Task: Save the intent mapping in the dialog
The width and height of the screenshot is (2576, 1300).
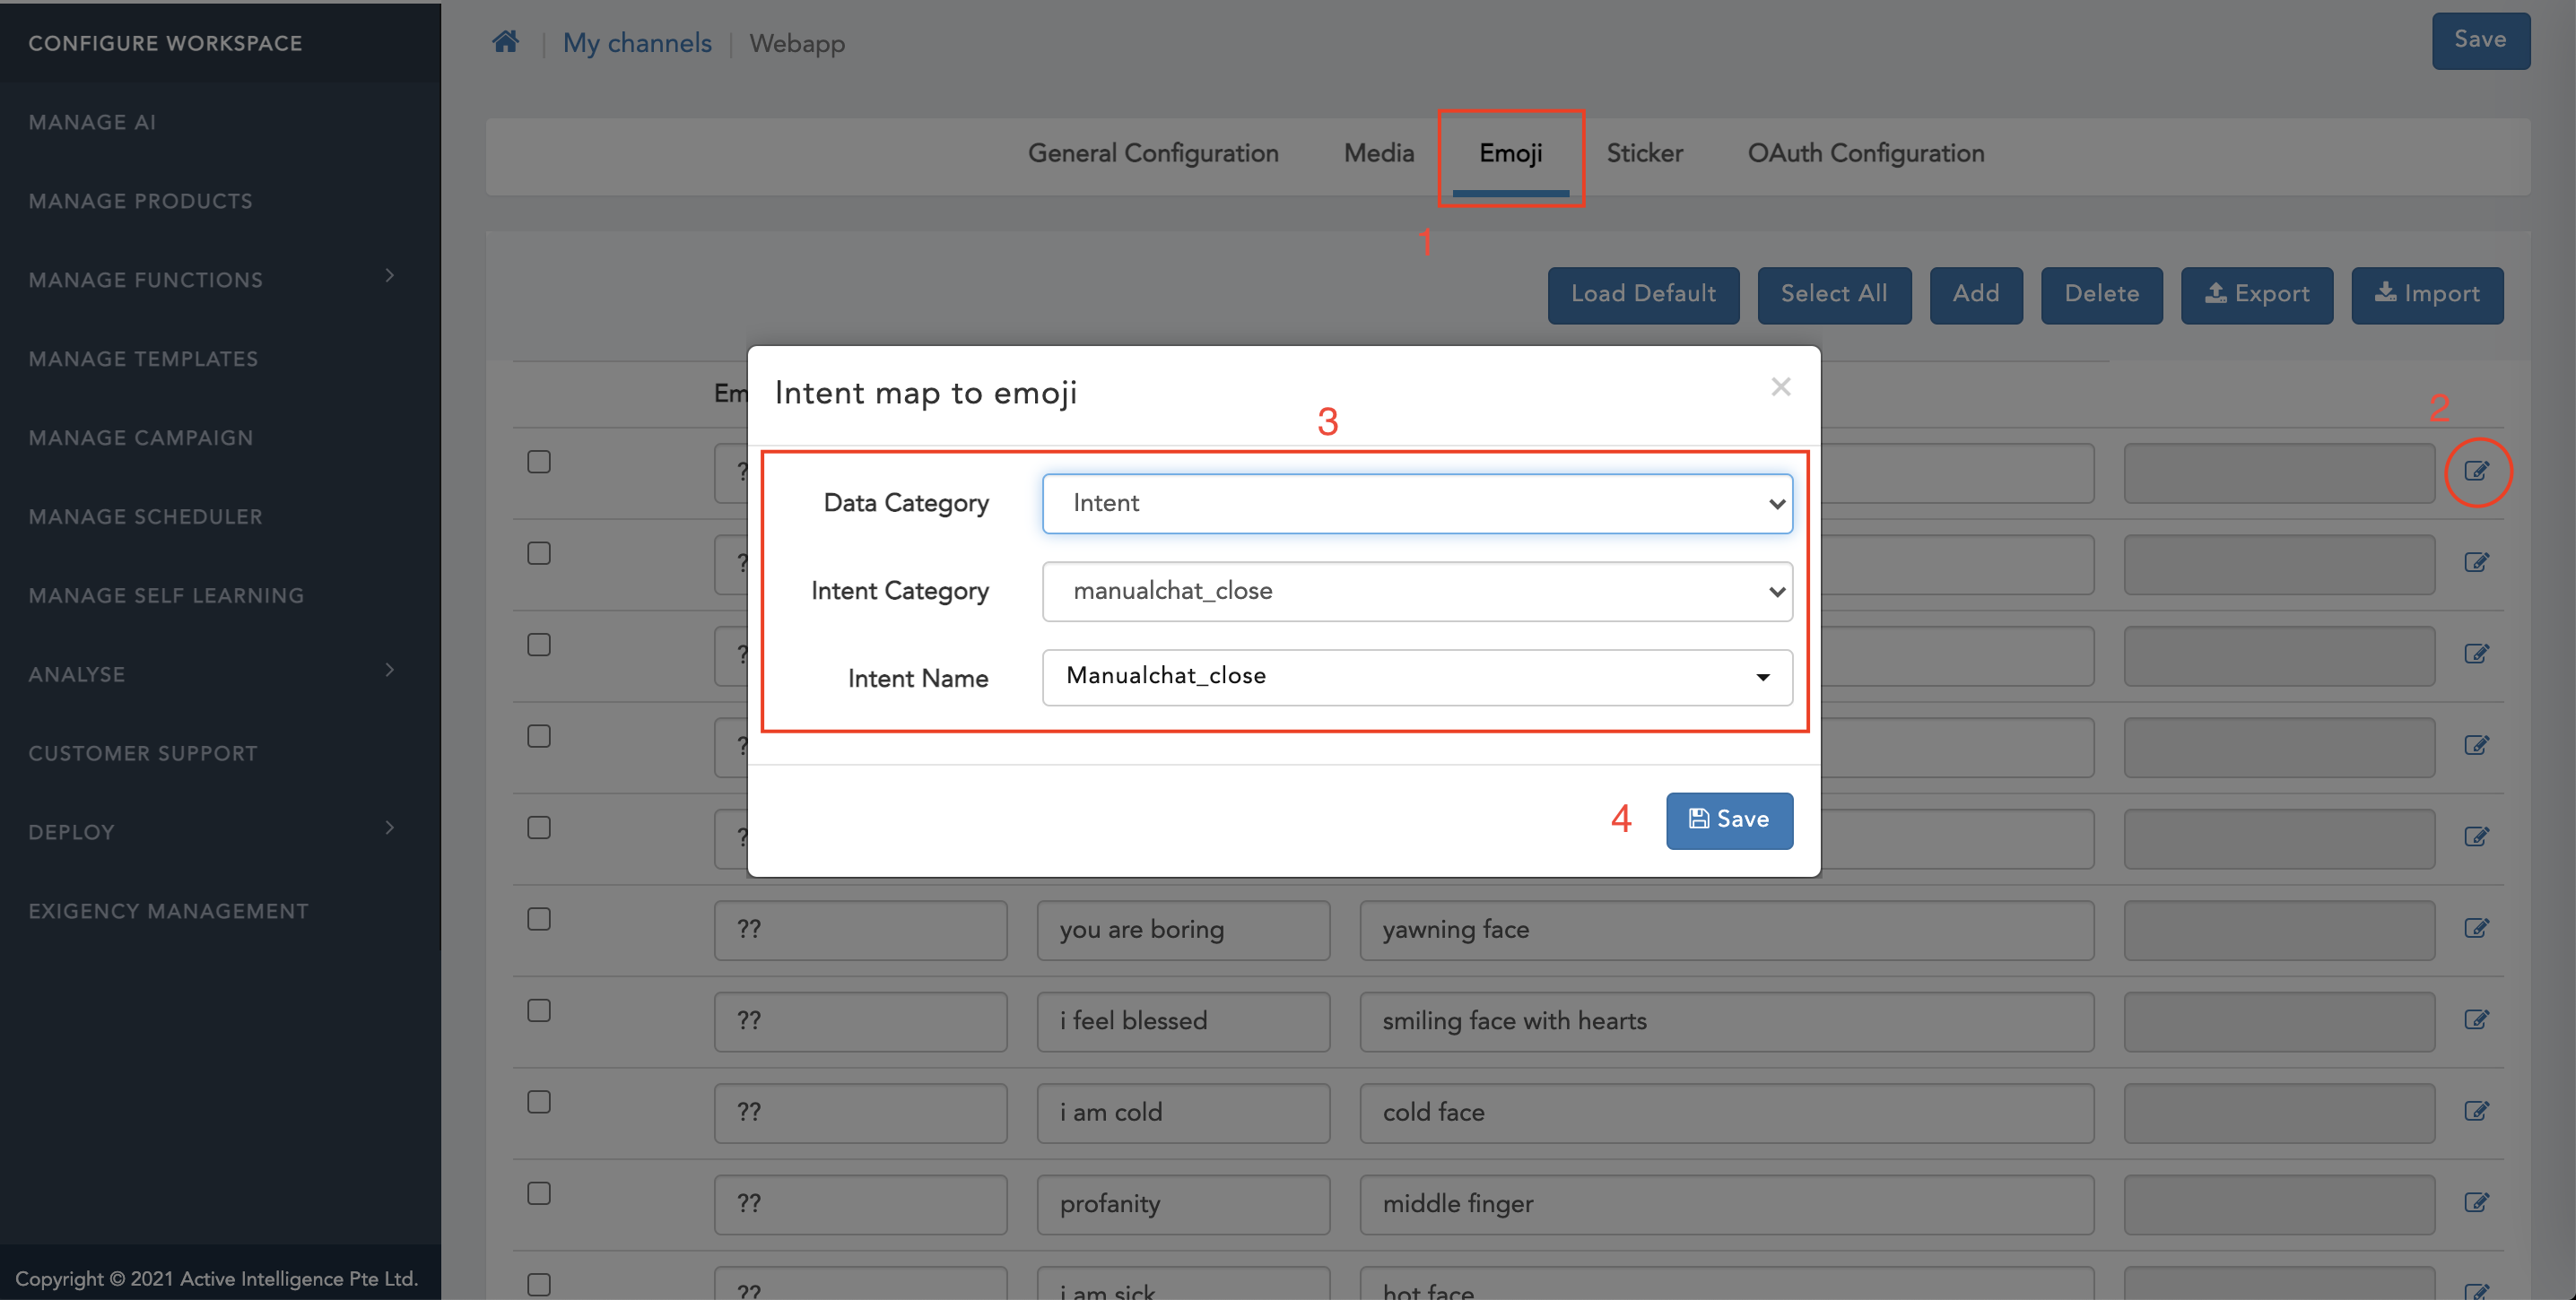Action: (x=1729, y=820)
